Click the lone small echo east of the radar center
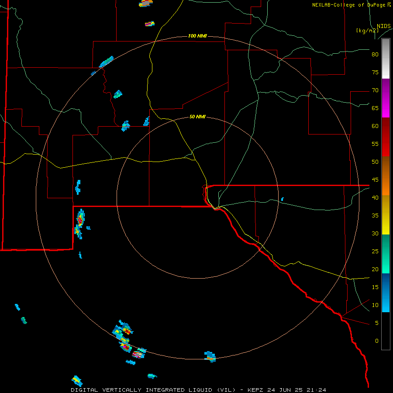This screenshot has height=393, width=393. [x=283, y=199]
